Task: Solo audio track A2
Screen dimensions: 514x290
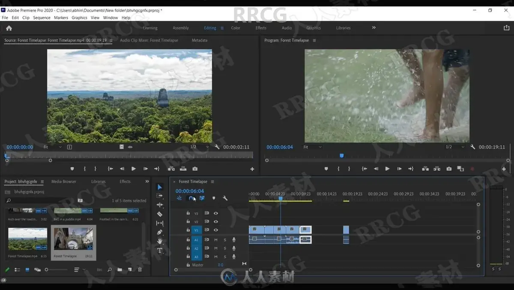Action: click(x=225, y=248)
